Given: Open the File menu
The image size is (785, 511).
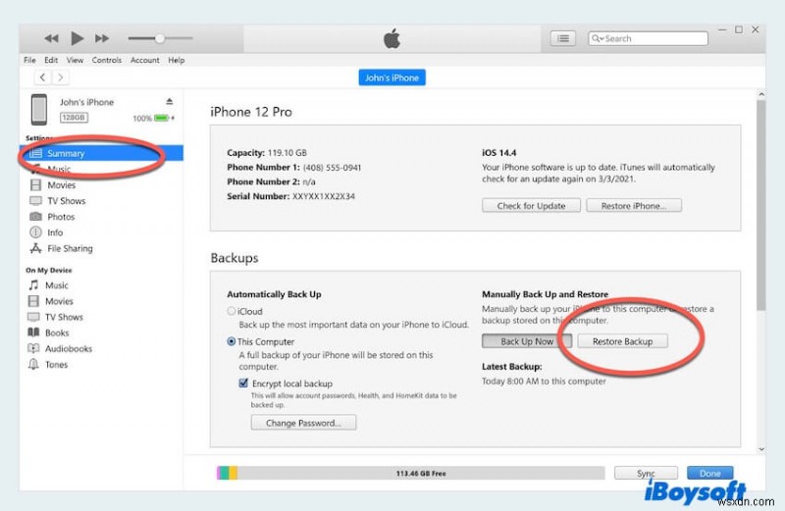Looking at the screenshot, I should [x=29, y=60].
